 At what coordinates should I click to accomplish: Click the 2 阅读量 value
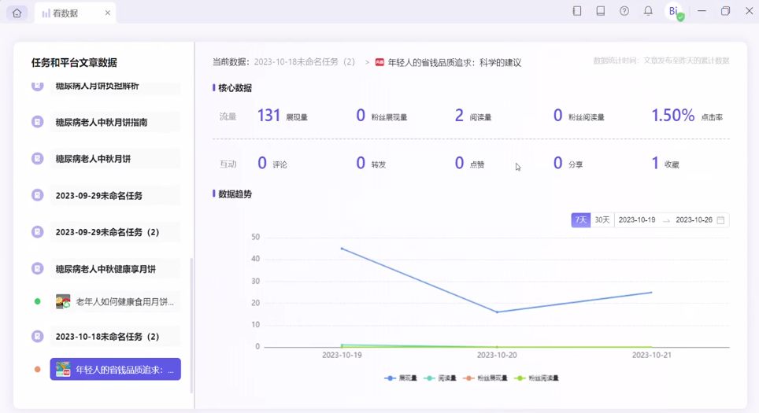pos(459,115)
